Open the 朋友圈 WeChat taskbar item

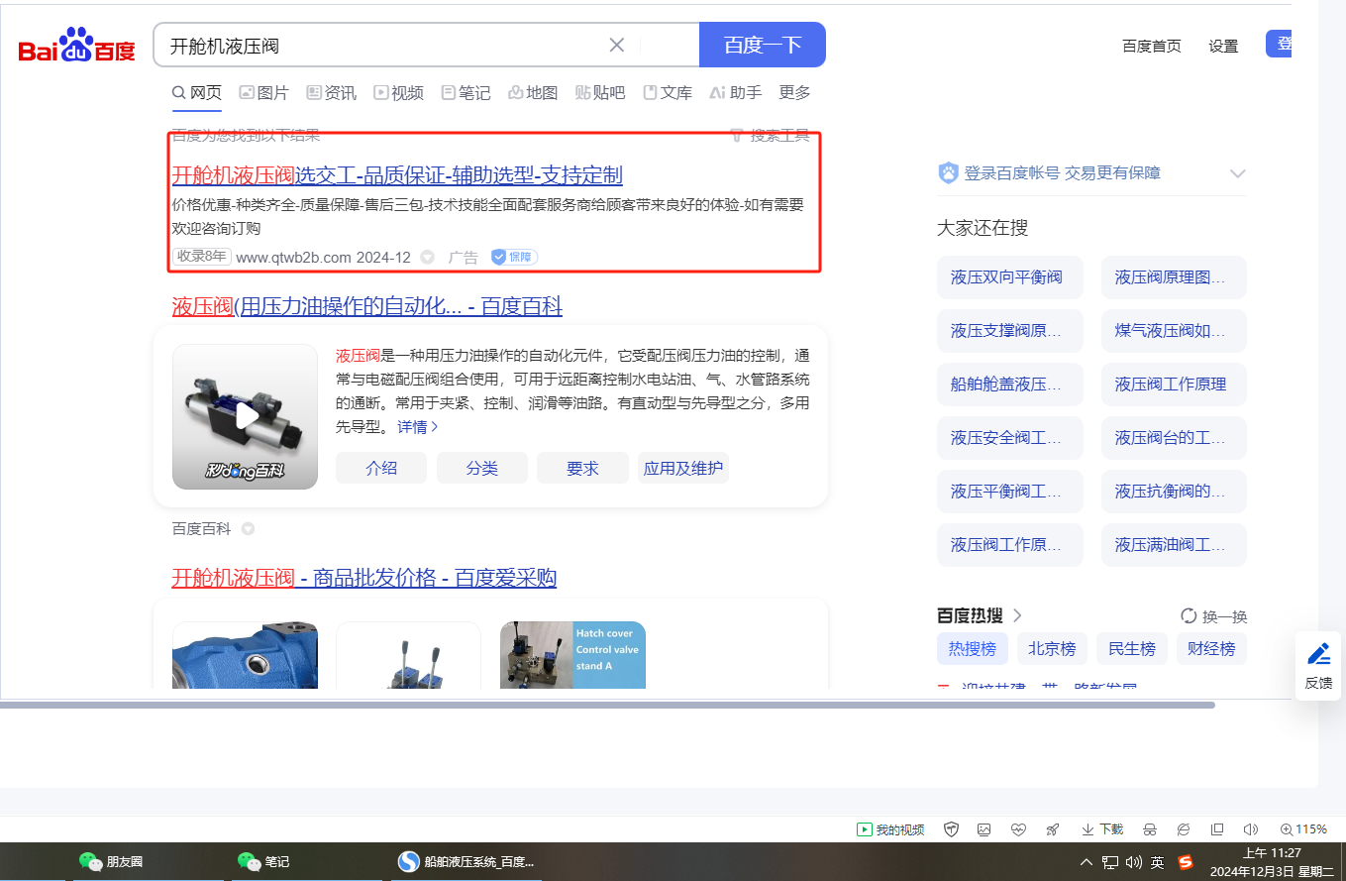(x=111, y=862)
